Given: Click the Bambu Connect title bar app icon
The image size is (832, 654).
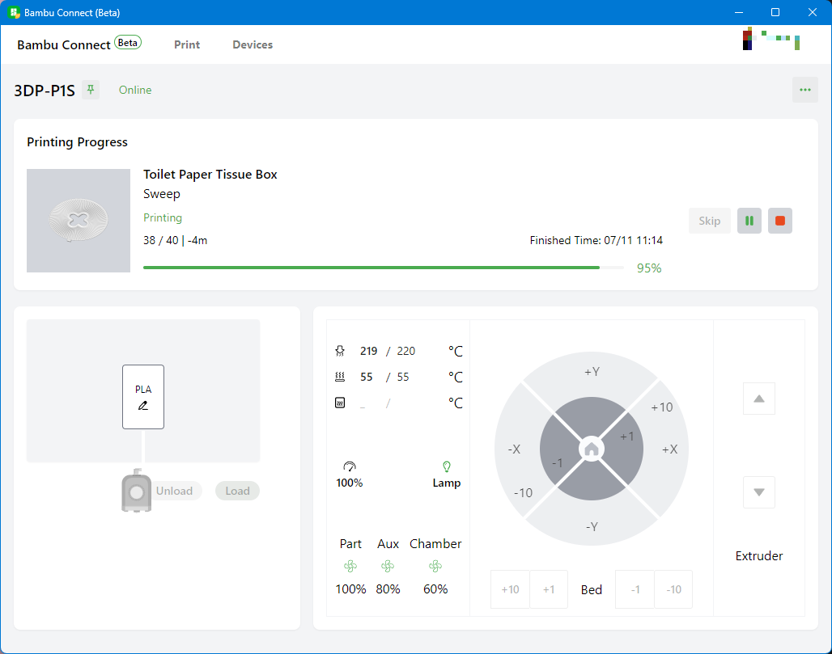Looking at the screenshot, I should pos(14,12).
